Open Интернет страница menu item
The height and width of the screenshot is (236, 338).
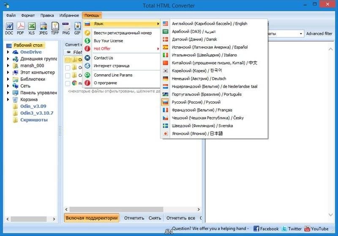[x=122, y=66]
